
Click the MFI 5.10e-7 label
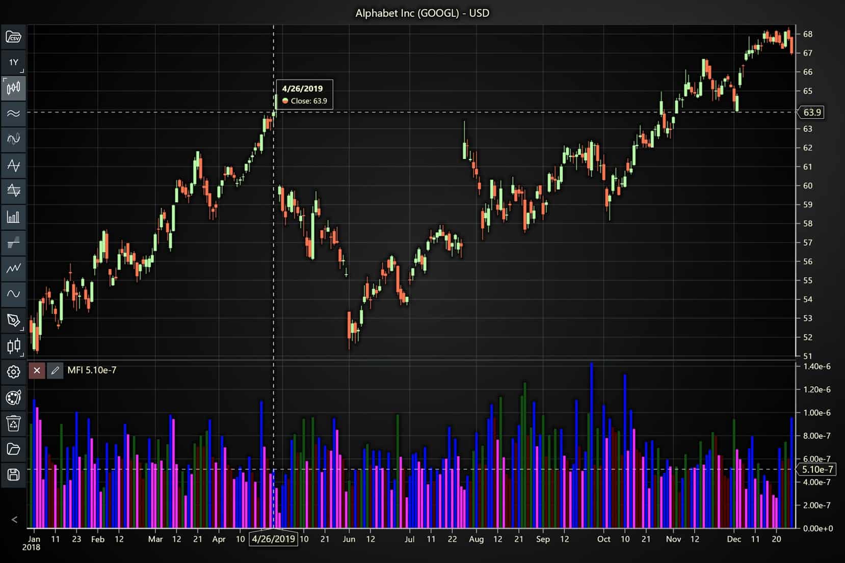pyautogui.click(x=92, y=370)
